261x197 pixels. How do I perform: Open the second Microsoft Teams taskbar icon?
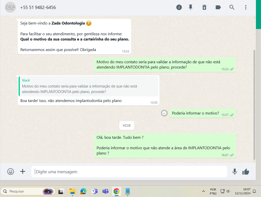pos(105,191)
